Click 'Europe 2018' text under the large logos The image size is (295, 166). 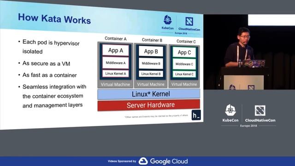248,126
